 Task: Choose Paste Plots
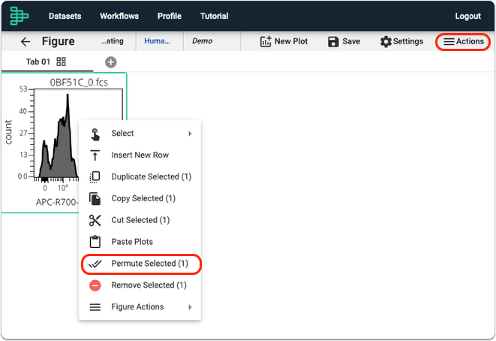[x=140, y=242]
